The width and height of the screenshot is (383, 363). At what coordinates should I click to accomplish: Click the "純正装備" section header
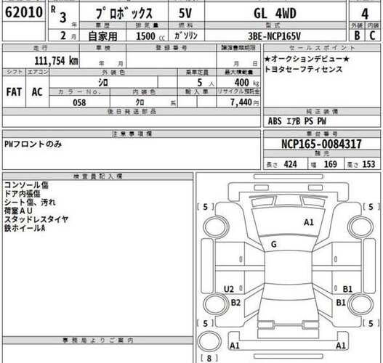coord(322,112)
